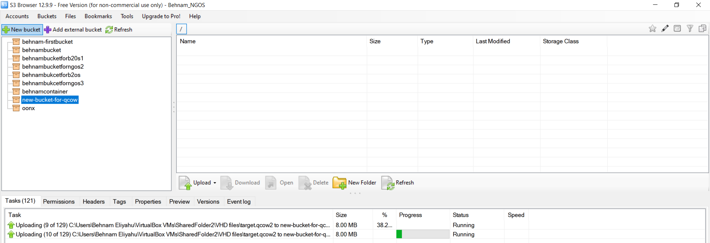Screen dimensions: 710x243
Task: Click the Open file button
Action: tap(279, 183)
